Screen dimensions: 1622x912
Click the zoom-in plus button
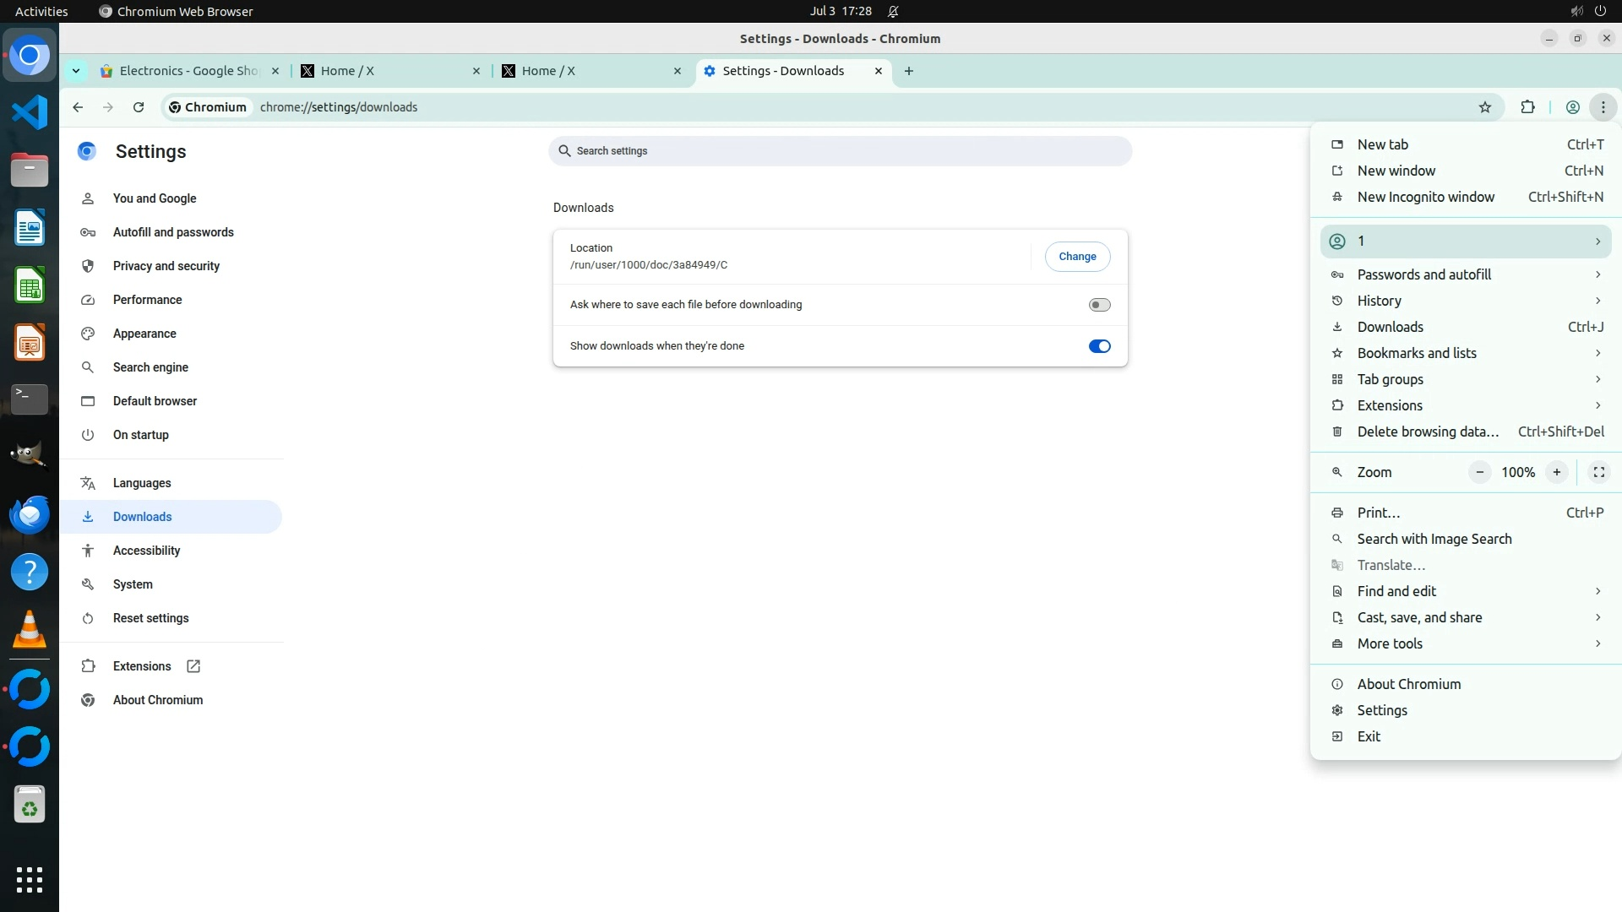[1556, 472]
